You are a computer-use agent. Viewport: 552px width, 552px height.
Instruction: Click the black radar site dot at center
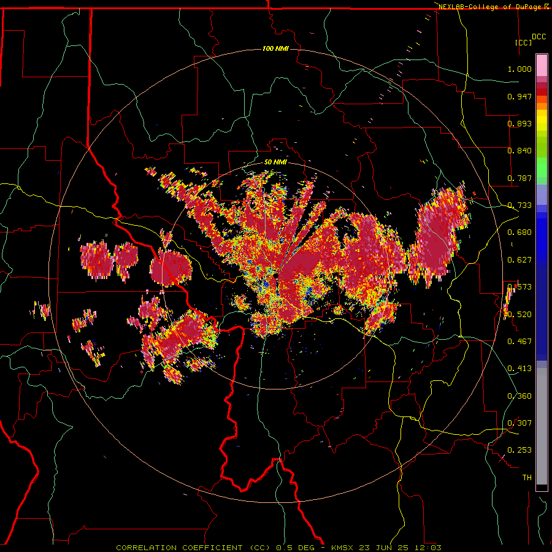click(x=277, y=275)
